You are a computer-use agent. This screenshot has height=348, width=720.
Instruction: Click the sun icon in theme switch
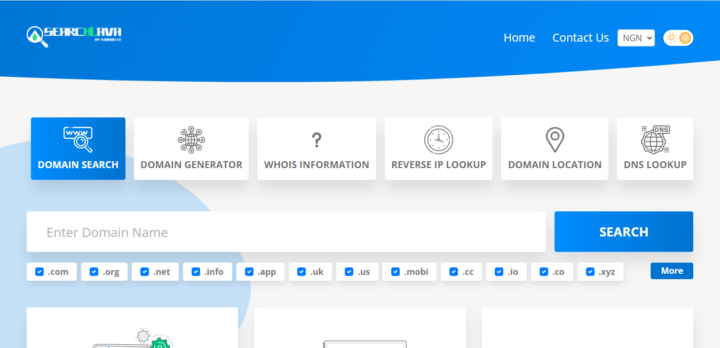[671, 37]
